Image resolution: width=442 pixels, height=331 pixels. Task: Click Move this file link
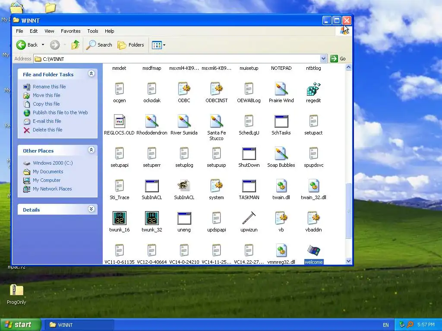click(47, 95)
